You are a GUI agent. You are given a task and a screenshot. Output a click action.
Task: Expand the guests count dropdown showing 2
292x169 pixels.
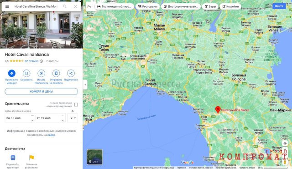73,118
